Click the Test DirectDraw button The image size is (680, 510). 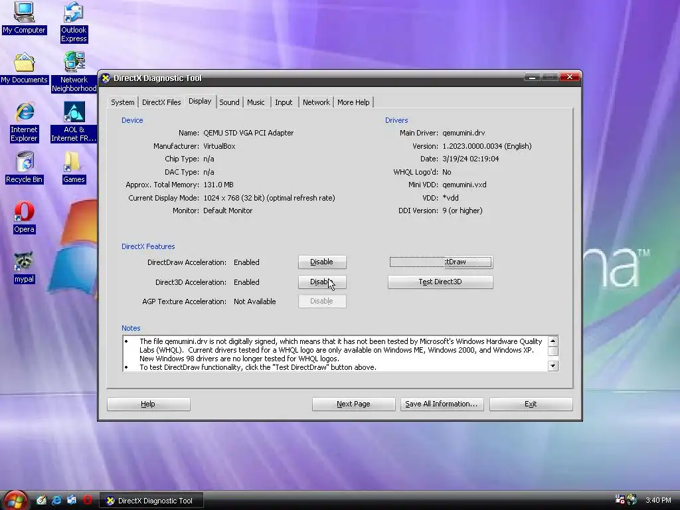[x=441, y=262]
